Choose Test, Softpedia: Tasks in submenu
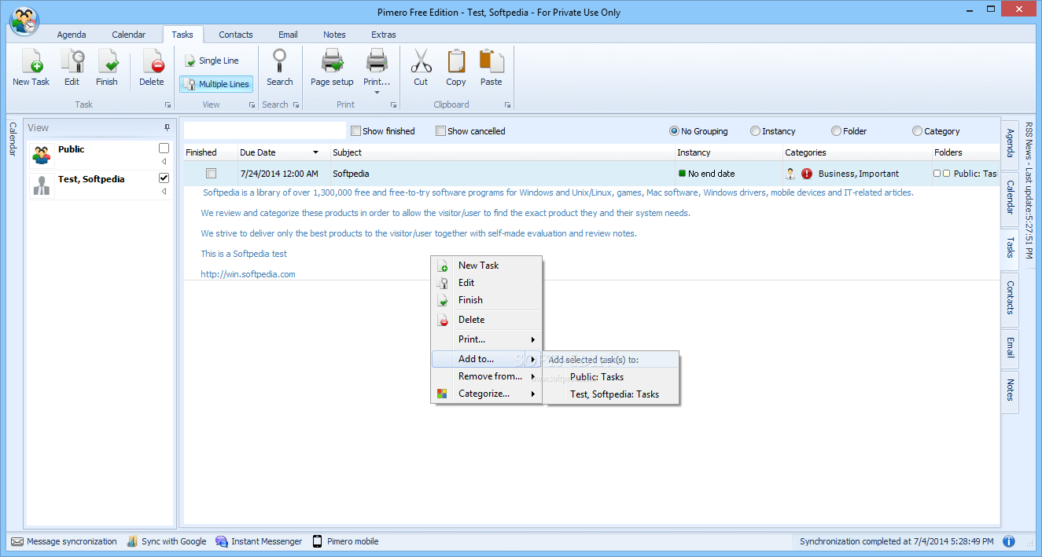 click(613, 394)
